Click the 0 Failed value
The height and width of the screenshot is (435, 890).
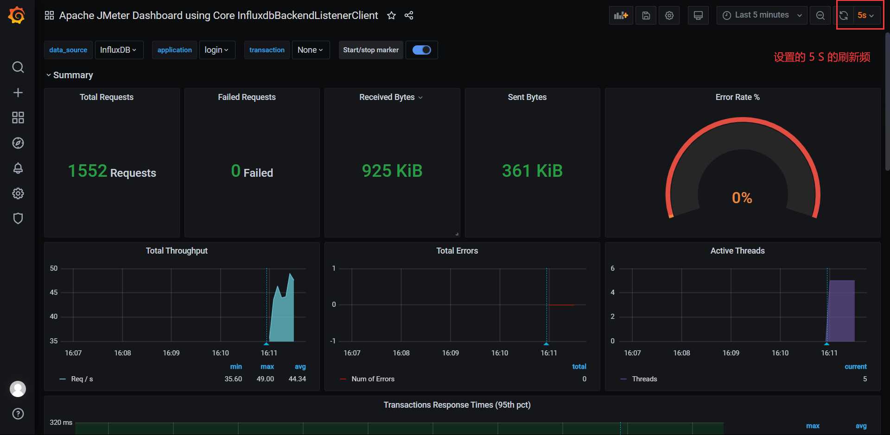[252, 171]
